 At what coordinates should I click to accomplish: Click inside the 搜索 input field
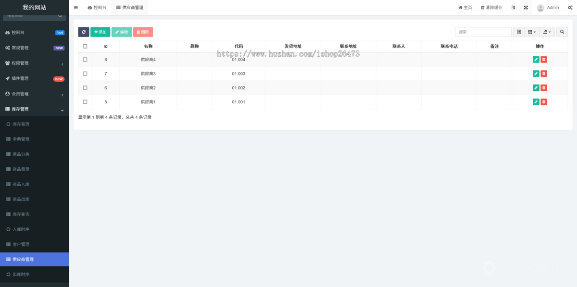tap(483, 32)
